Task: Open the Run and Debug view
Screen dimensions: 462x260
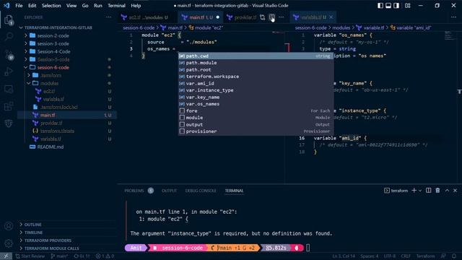Action: (9, 71)
